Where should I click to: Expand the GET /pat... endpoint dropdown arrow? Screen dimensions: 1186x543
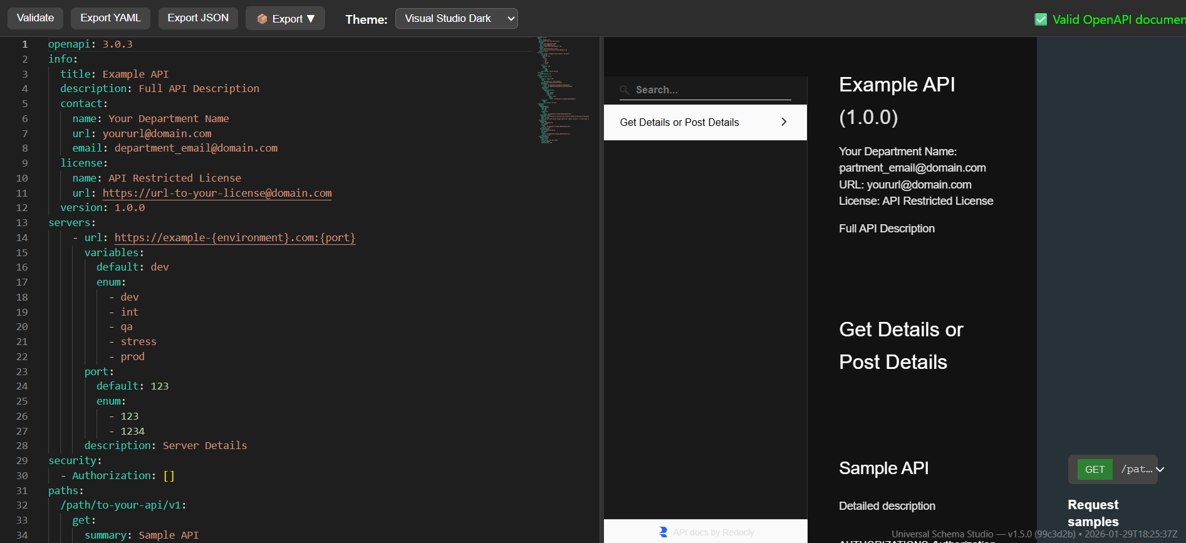point(1160,470)
